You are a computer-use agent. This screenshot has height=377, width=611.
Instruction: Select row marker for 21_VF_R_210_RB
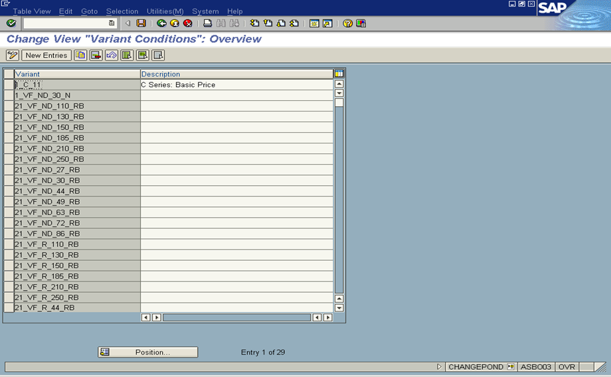click(x=9, y=287)
